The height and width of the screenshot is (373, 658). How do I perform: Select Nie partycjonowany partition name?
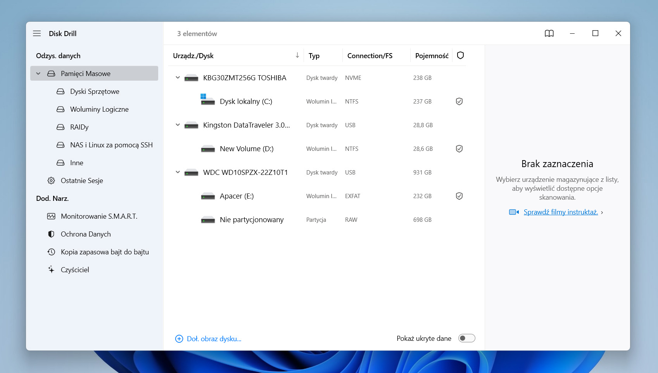(x=252, y=220)
